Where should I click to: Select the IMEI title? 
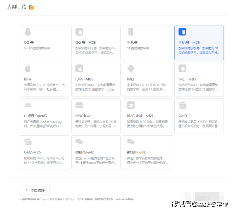pyautogui.click(x=131, y=79)
